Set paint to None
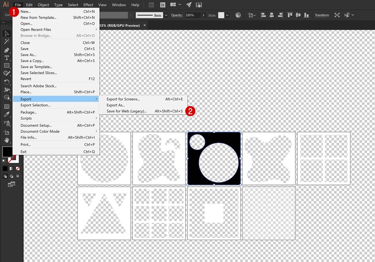The height and width of the screenshot is (262, 375). [17, 169]
